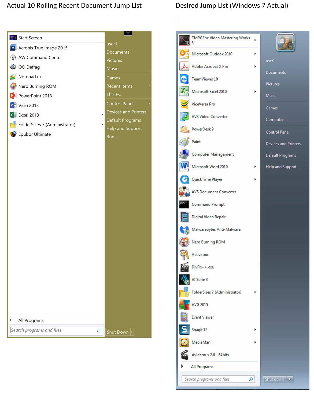Select Run... from the olive menu

pyautogui.click(x=112, y=137)
